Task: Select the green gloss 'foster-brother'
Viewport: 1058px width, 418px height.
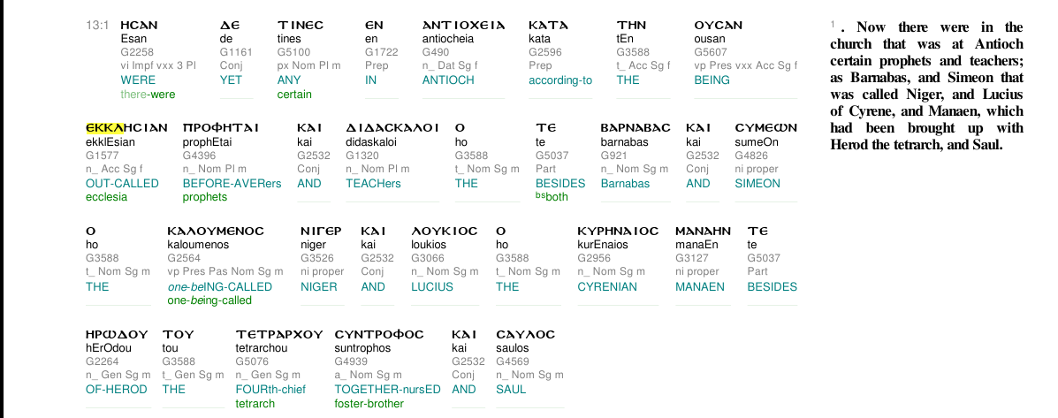Action: click(x=369, y=404)
